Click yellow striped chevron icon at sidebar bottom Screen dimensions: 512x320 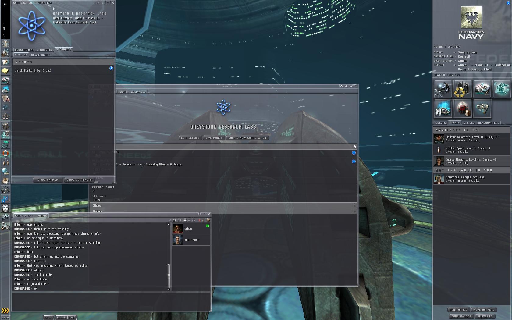coord(5,311)
